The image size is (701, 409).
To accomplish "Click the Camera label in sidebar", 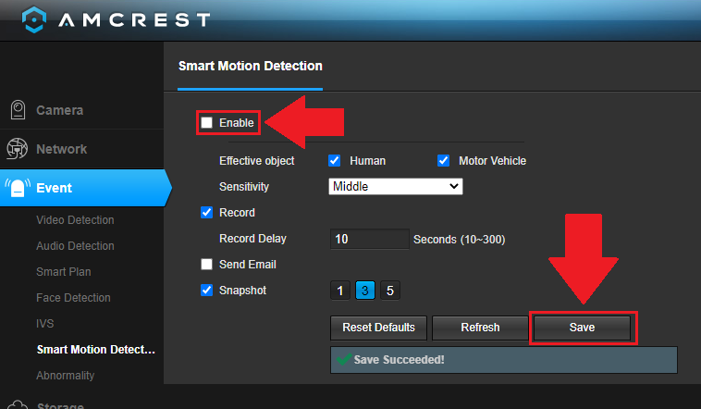I will pos(59,110).
